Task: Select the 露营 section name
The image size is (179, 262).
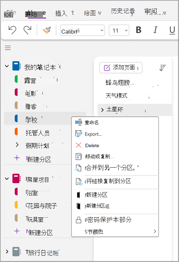Action: (x=30, y=81)
